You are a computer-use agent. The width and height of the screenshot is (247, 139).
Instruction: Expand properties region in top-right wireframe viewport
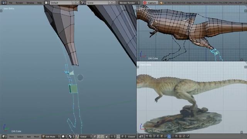coord(245,11)
